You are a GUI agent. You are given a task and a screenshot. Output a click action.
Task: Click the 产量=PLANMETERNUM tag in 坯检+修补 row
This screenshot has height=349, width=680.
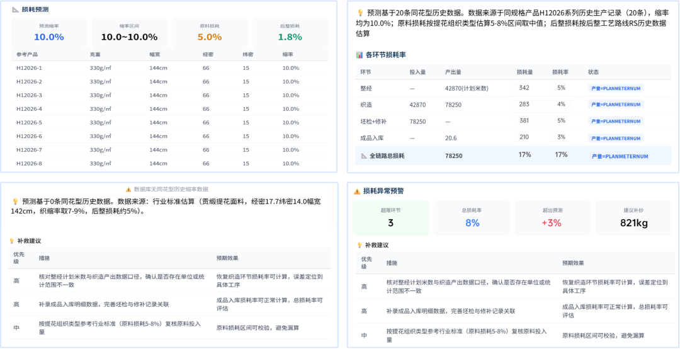click(x=616, y=122)
